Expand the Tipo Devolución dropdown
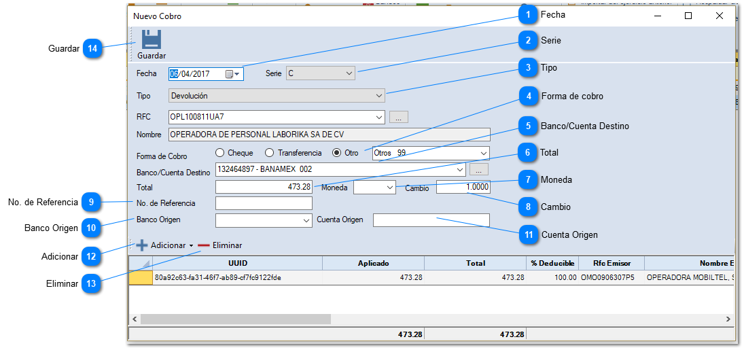 (379, 96)
